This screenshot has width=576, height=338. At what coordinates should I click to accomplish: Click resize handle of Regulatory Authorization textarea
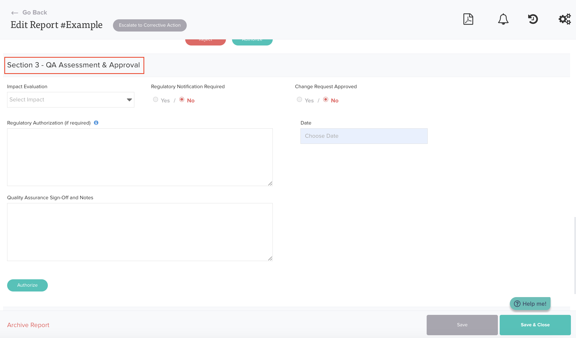point(270,183)
